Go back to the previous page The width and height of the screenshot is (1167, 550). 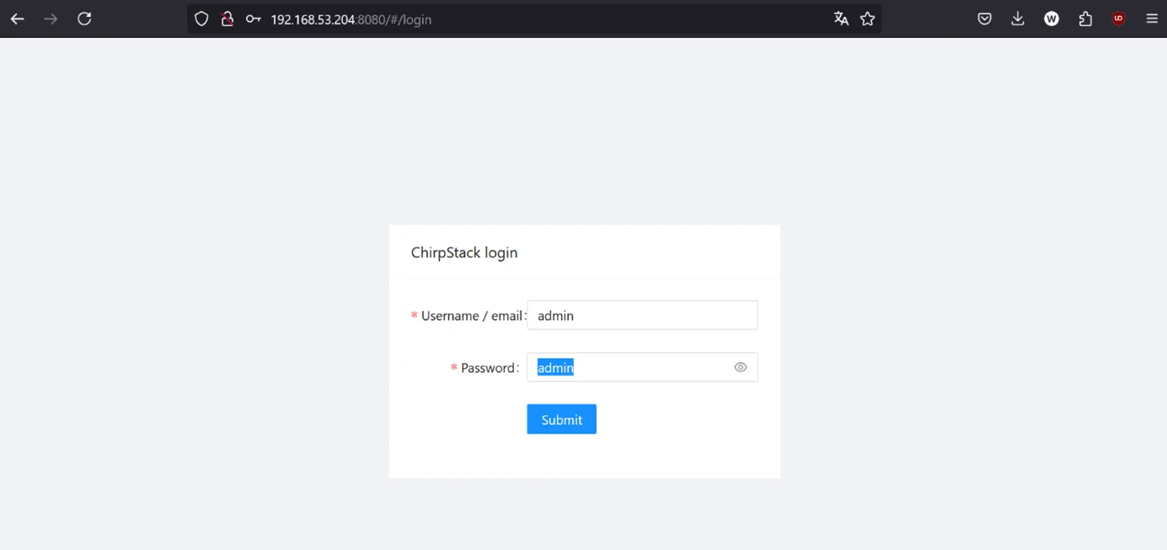pos(18,19)
